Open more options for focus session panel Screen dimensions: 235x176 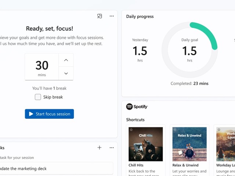pos(112,16)
